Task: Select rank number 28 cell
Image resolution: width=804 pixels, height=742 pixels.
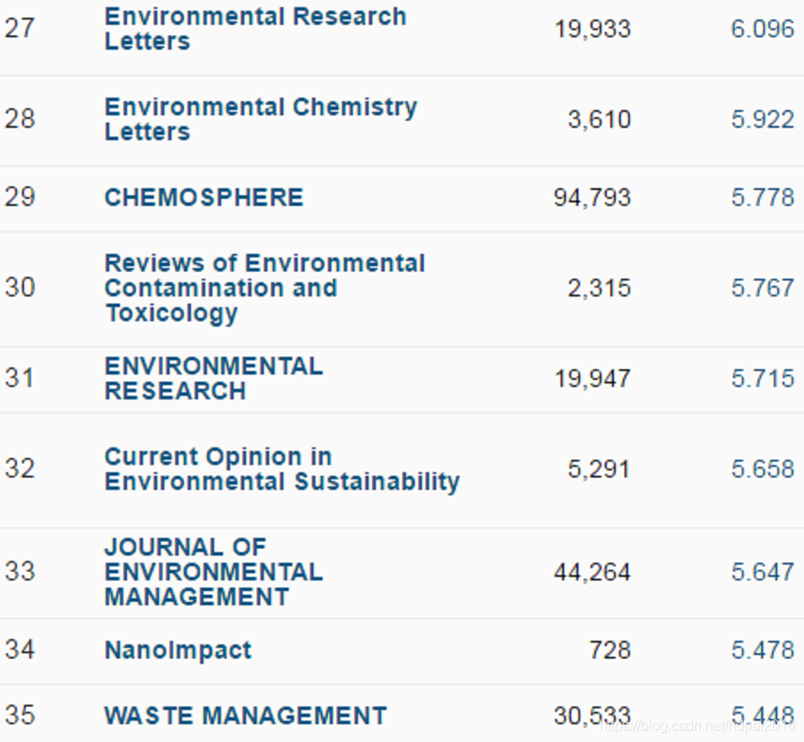Action: [20, 119]
